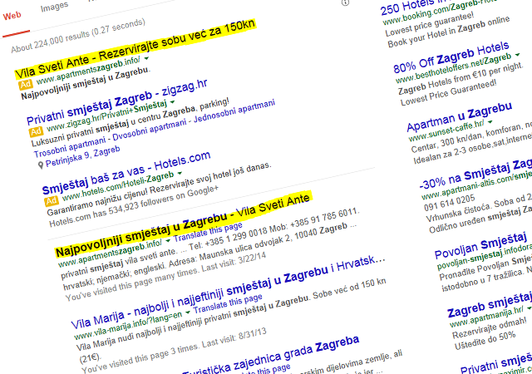Viewport: 532px width, 374px height.
Task: Open the Vila Marija - najbolji i najjeftiniji result
Action: (228, 292)
